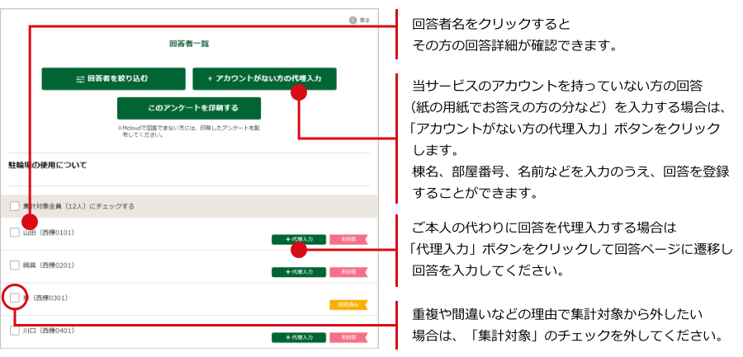The image size is (743, 357).
Task: Click the 未回答 badge for 綱員
Action: click(348, 271)
